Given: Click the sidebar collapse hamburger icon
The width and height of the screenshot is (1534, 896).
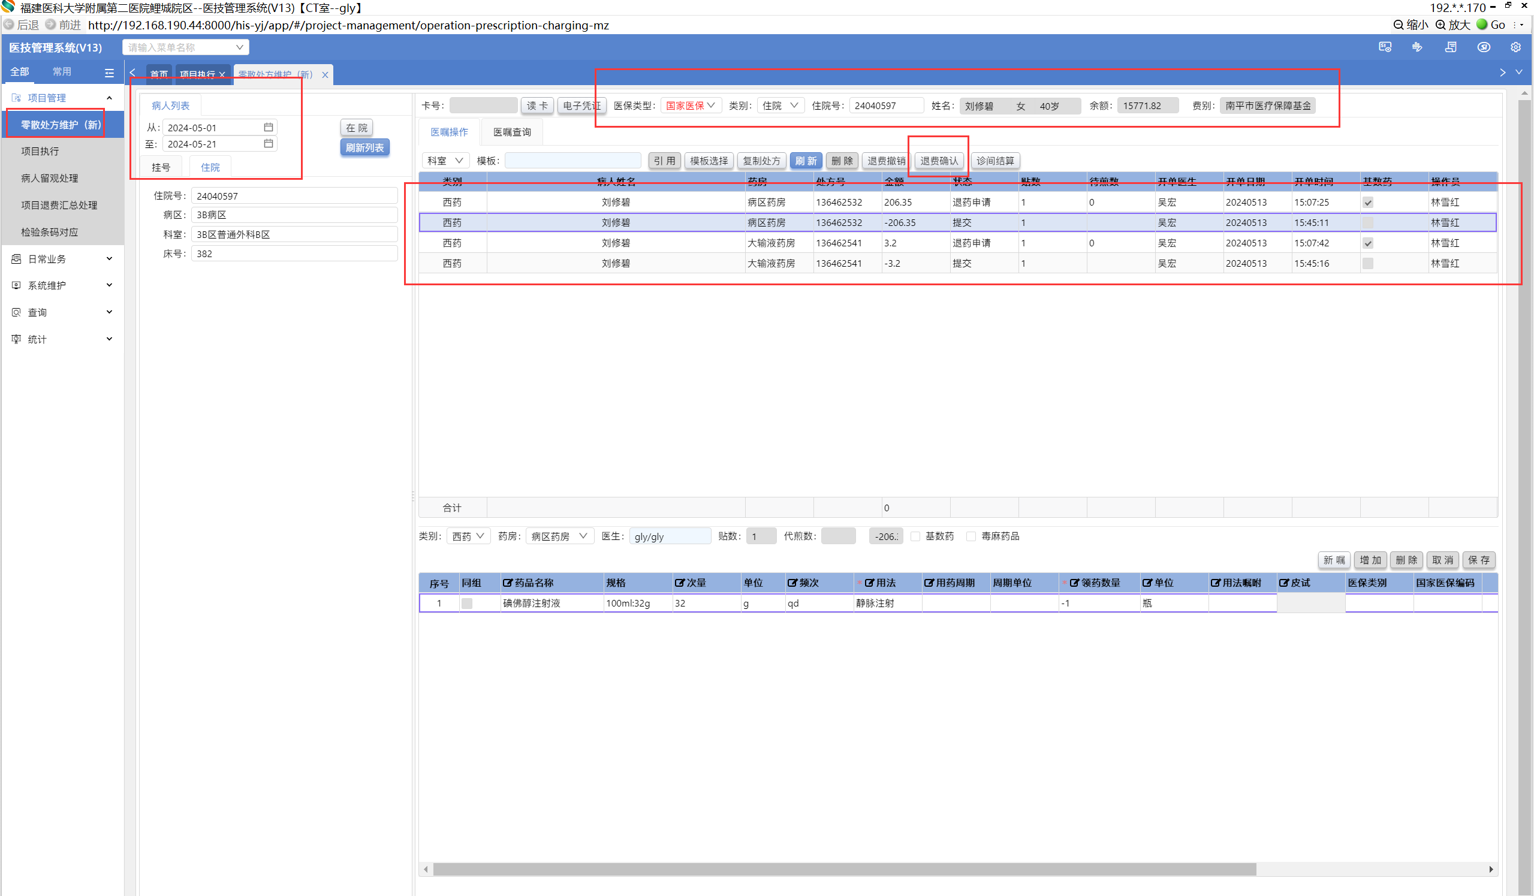Looking at the screenshot, I should (x=110, y=73).
